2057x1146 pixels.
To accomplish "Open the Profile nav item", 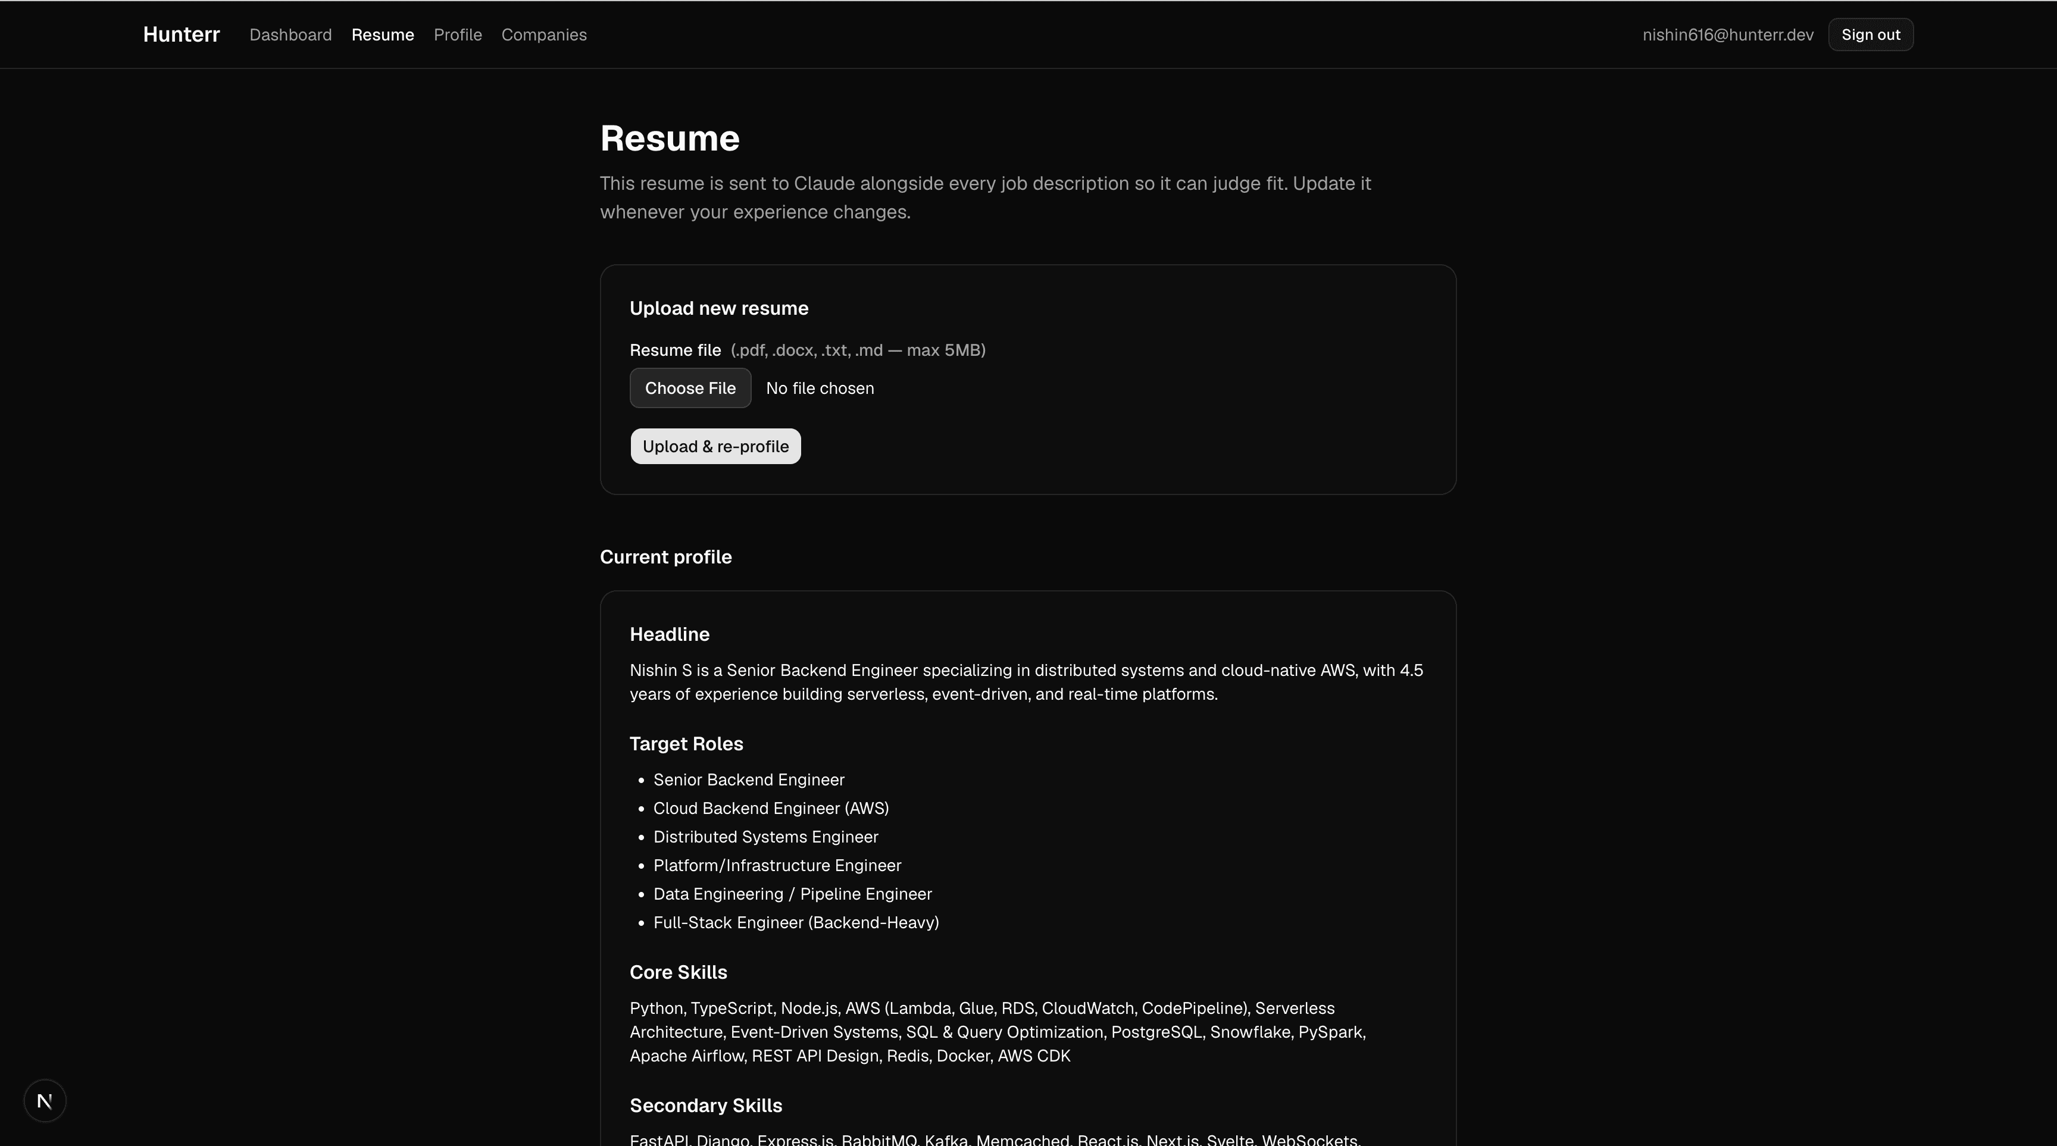I will pos(458,35).
